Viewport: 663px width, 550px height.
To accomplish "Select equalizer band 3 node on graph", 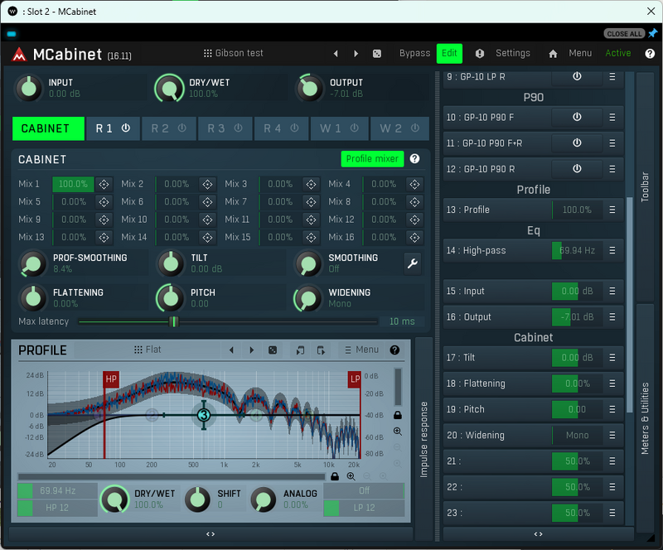I will [204, 415].
